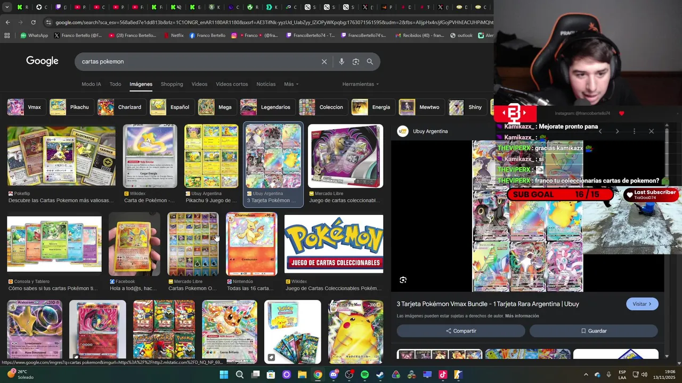Image resolution: width=682 pixels, height=383 pixels.
Task: Open Mercado Libre Juego de cartas coleccionables thumbnail
Action: 345,156
